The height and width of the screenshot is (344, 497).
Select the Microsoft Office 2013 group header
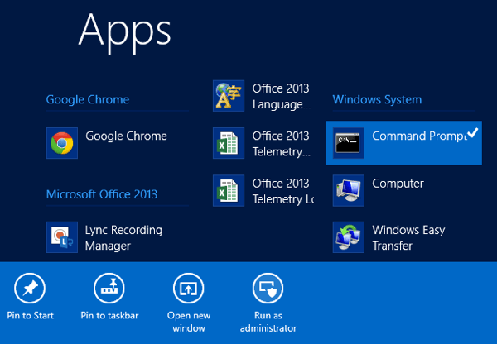[101, 194]
